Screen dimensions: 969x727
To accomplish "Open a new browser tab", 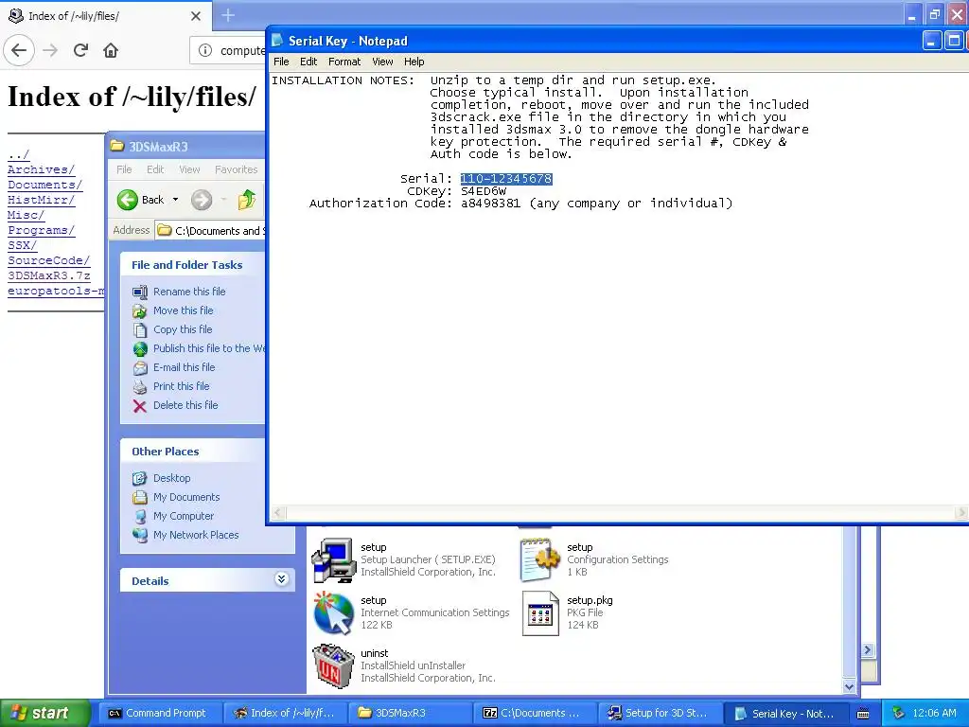I will coord(228,15).
